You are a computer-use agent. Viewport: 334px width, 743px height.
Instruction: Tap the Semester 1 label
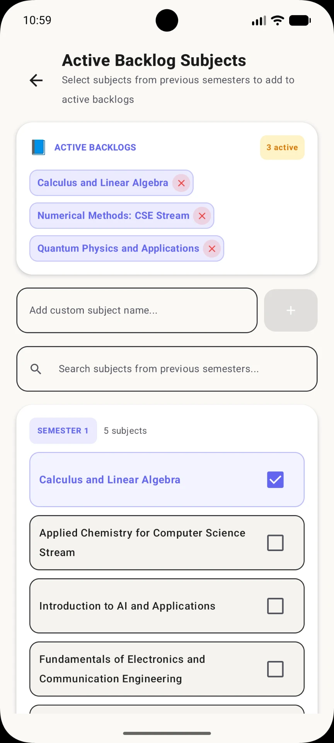[x=63, y=431]
